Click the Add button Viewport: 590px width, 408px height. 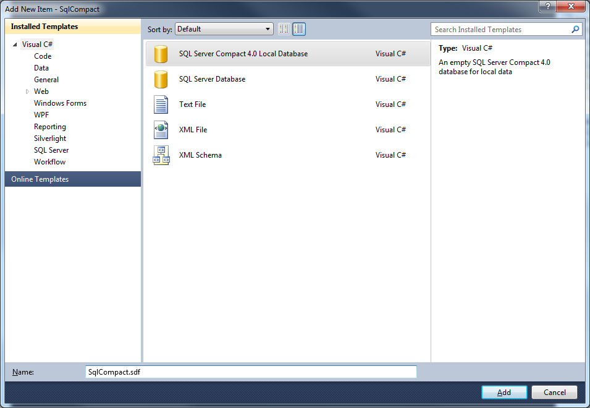coord(504,392)
